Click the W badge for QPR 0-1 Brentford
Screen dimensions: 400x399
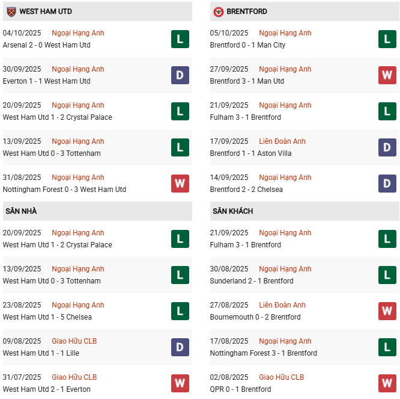coord(387,383)
